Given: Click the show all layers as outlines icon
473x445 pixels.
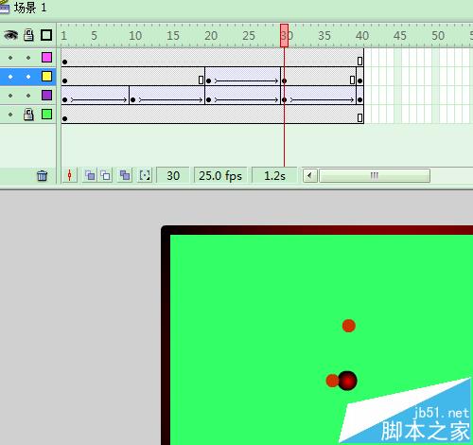Looking at the screenshot, I should pyautogui.click(x=46, y=35).
